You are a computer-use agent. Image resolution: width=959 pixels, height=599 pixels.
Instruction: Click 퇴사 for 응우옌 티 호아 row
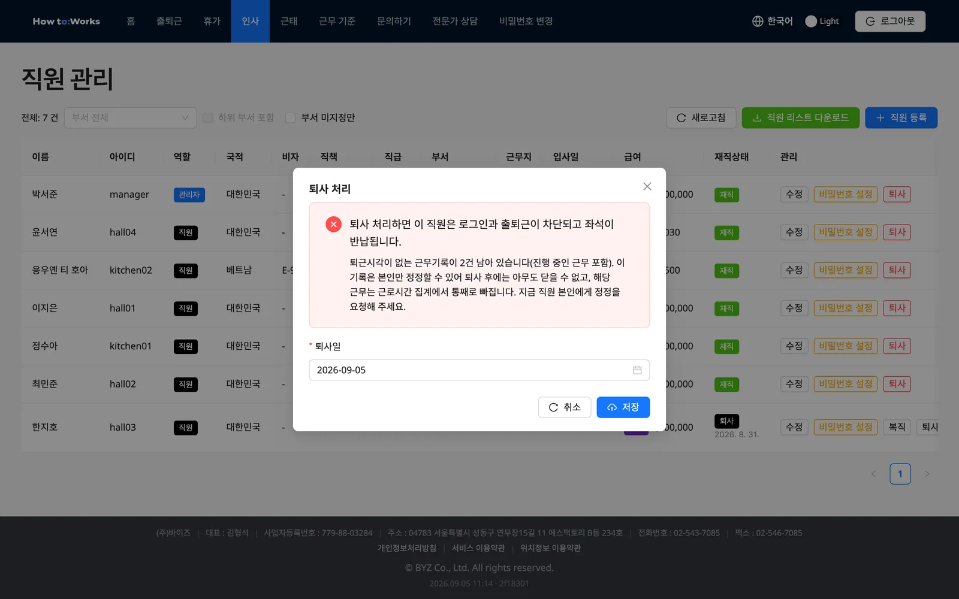click(897, 270)
